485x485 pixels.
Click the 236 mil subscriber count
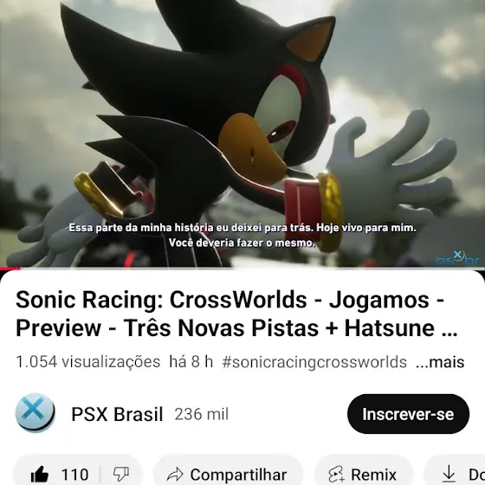click(201, 414)
